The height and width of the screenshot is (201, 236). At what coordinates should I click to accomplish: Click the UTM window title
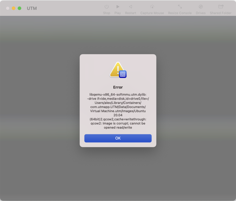click(x=32, y=8)
